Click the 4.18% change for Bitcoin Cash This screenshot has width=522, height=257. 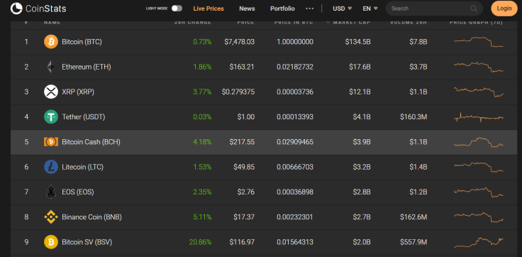click(x=202, y=142)
